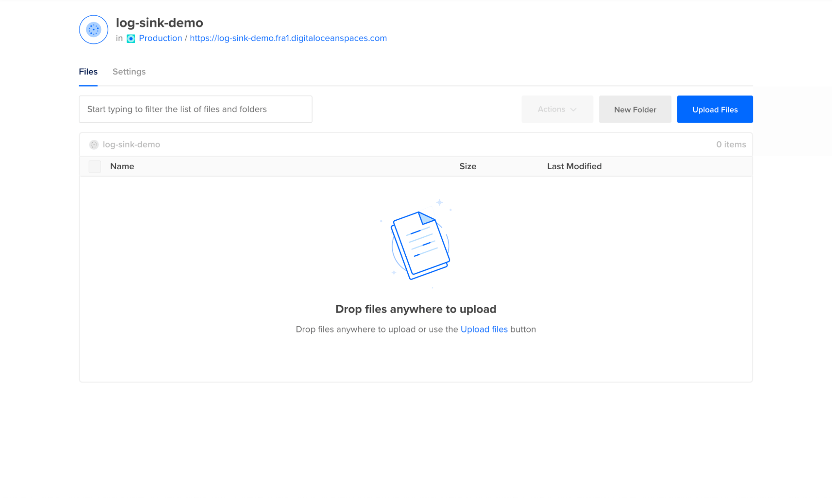Open the log-sink-demo Space URL link
The height and width of the screenshot is (498, 832).
pos(287,38)
